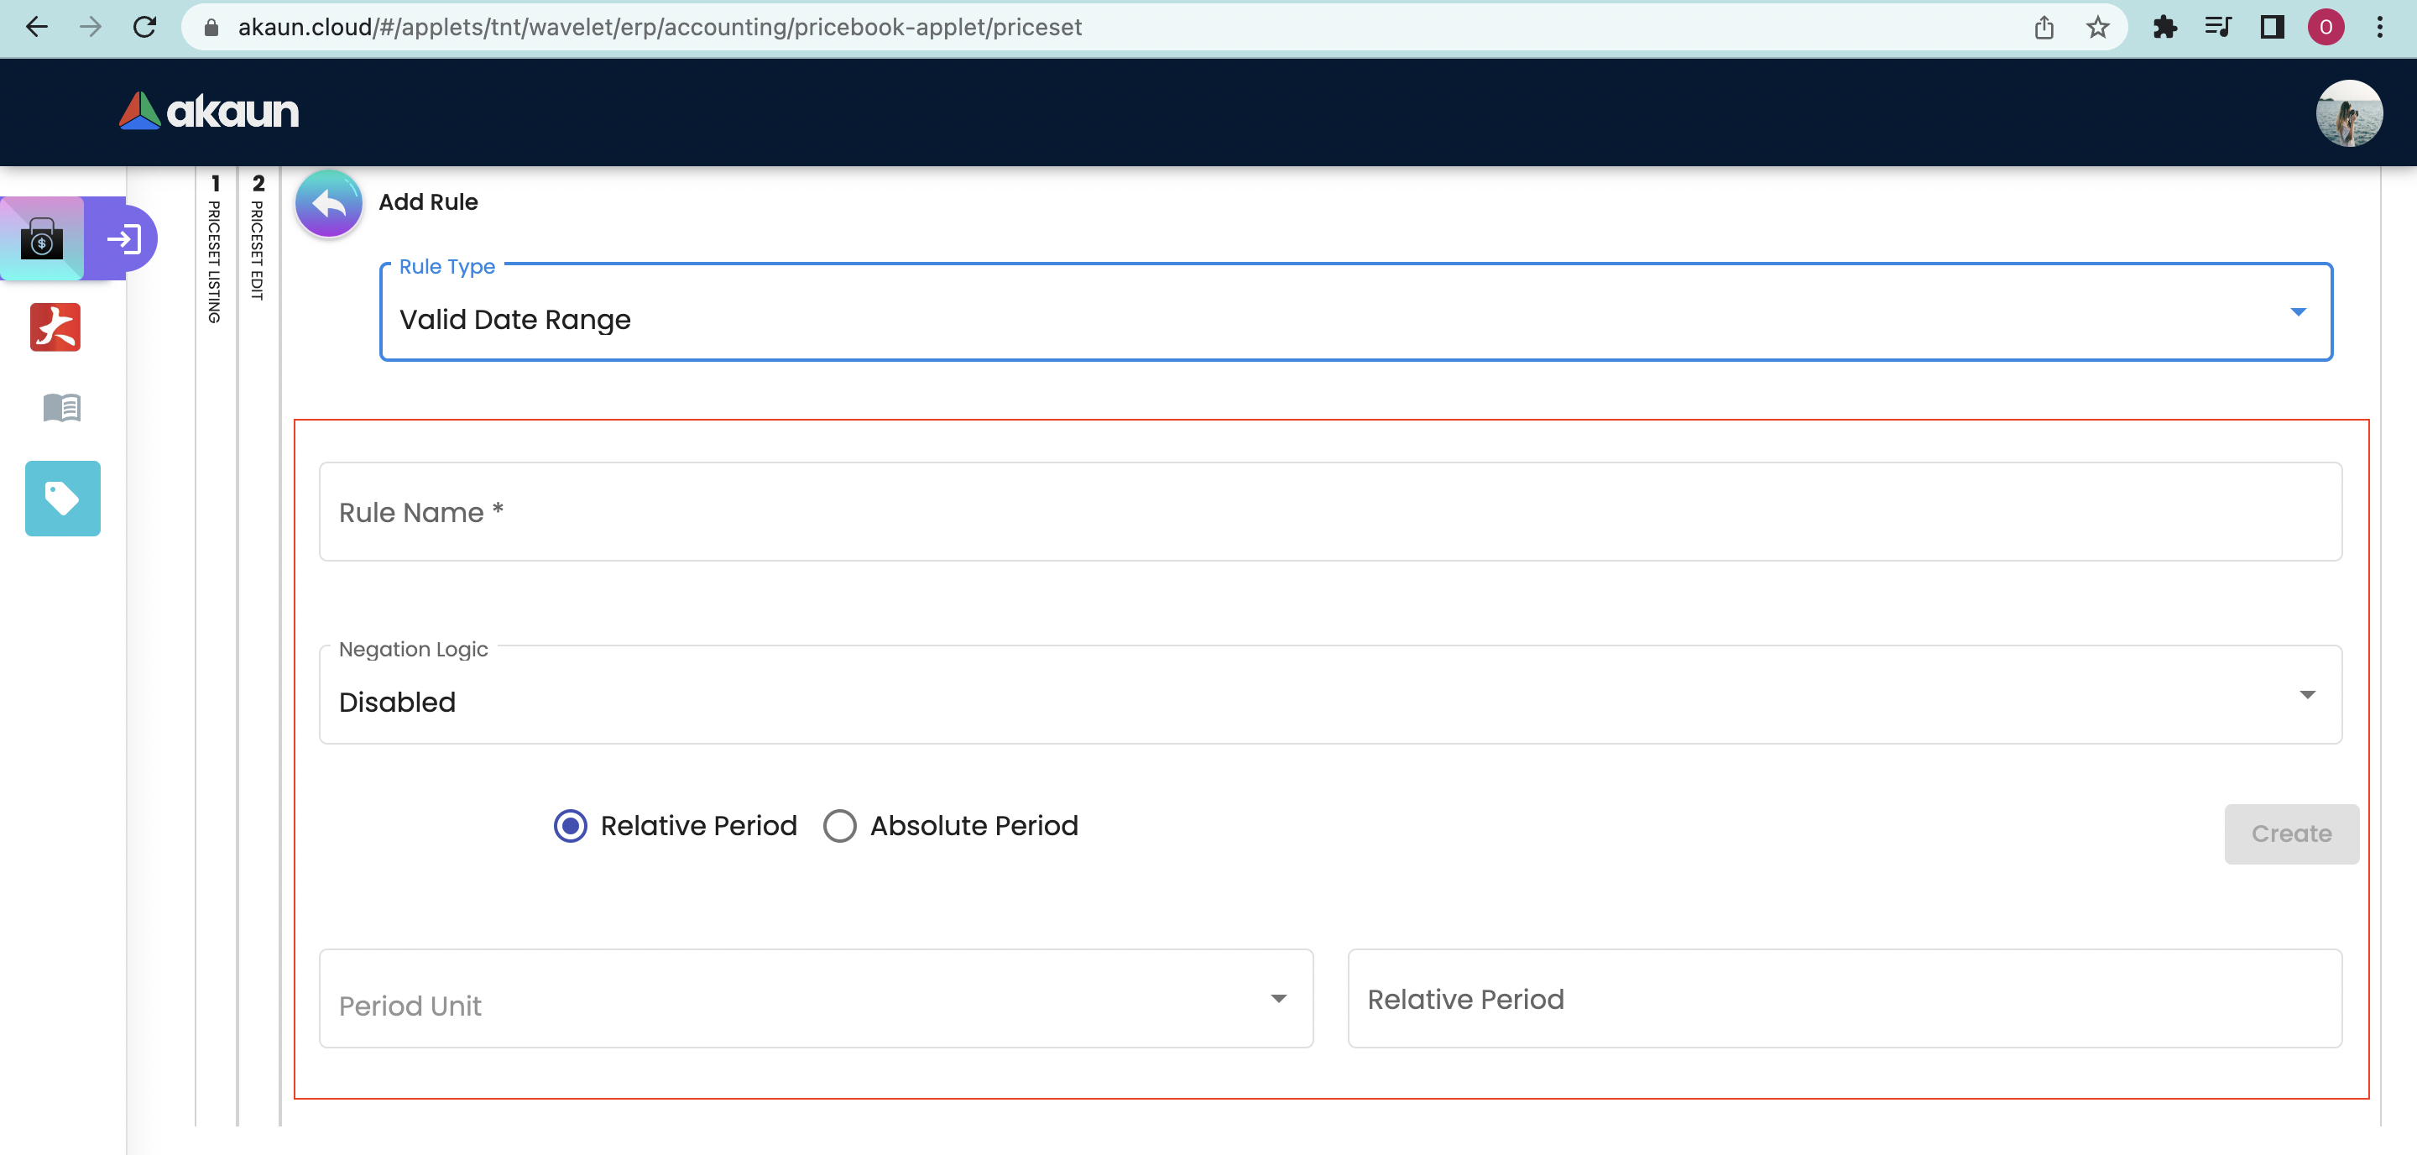This screenshot has width=2417, height=1155.
Task: Open browser extensions puzzle icon
Action: tap(2164, 27)
